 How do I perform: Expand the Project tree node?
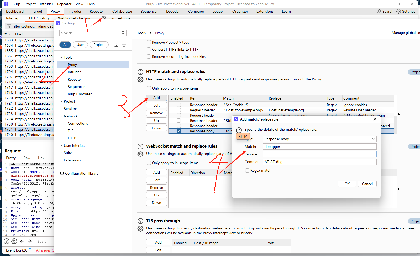(61, 101)
